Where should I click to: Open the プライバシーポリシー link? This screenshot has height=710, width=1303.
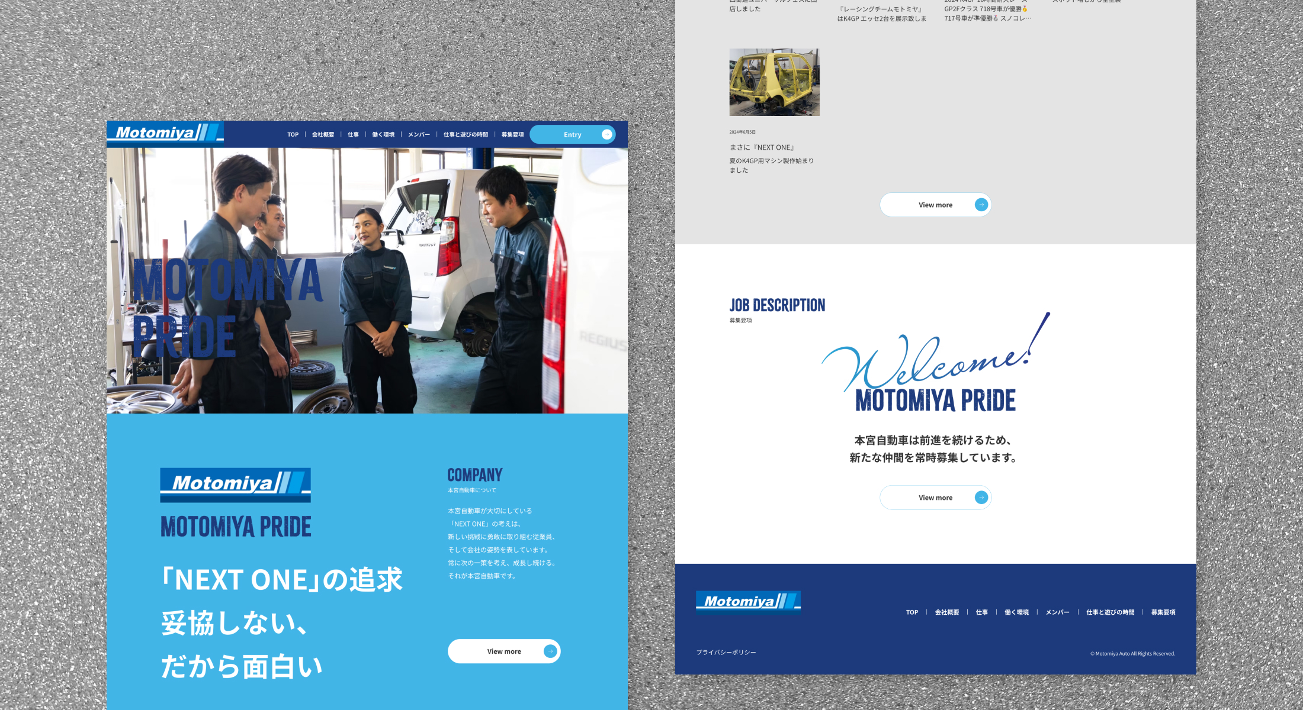point(726,652)
